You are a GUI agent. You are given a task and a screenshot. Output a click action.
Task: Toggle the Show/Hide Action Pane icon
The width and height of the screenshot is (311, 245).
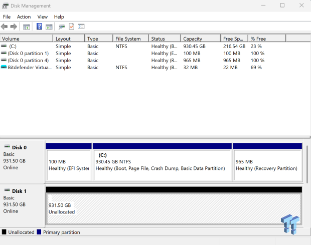point(49,27)
